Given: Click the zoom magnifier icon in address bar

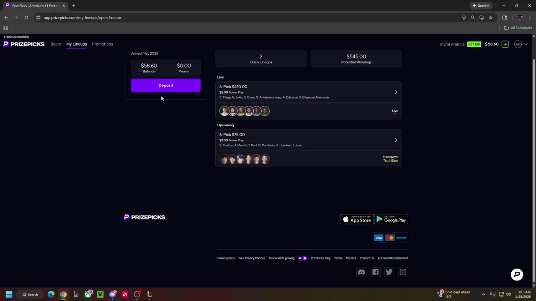Looking at the screenshot, I should [473, 18].
